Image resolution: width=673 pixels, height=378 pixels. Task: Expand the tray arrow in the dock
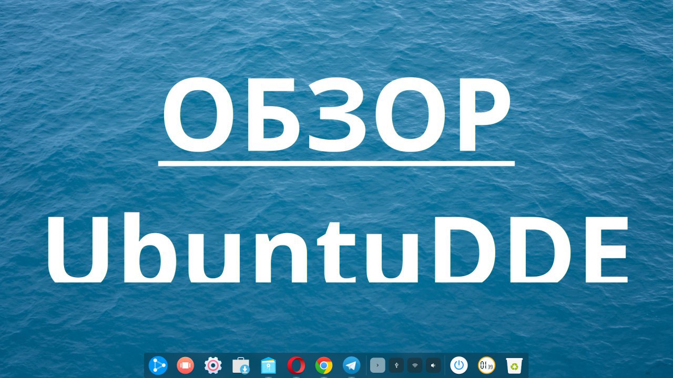point(378,365)
